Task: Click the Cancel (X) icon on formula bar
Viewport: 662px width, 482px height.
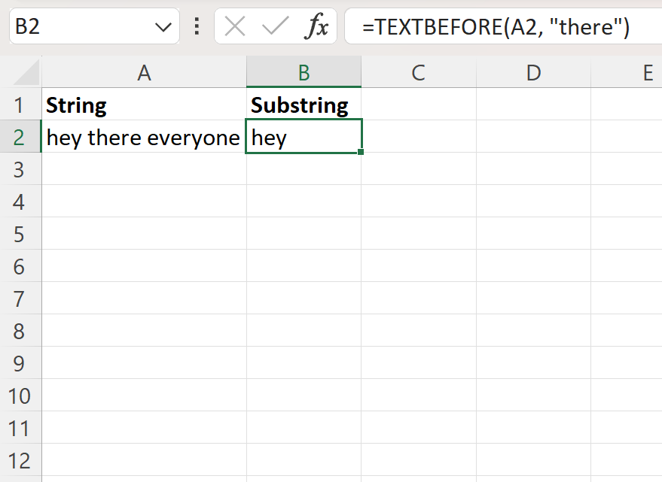Action: [x=234, y=26]
